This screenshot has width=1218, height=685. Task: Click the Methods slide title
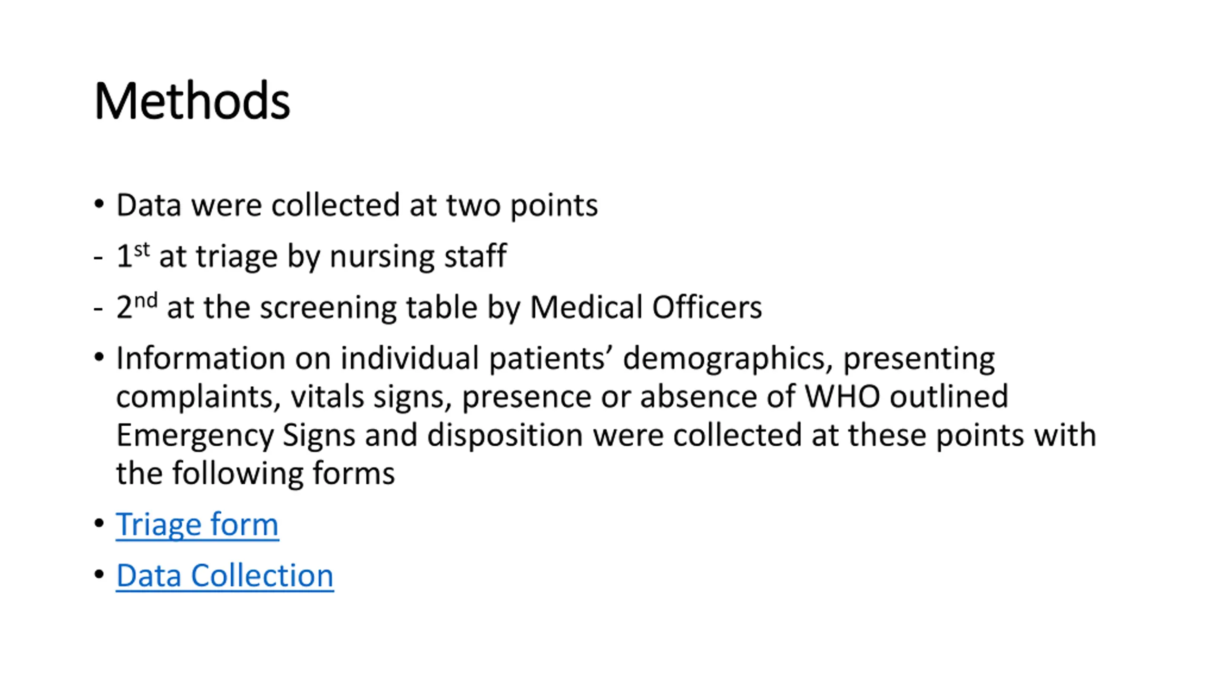coord(192,101)
